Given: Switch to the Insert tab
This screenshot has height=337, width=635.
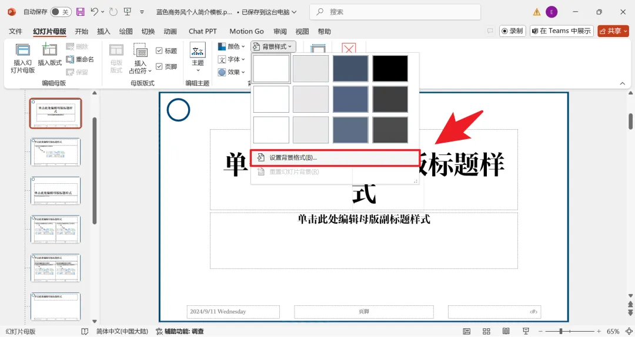Looking at the screenshot, I should [x=103, y=32].
